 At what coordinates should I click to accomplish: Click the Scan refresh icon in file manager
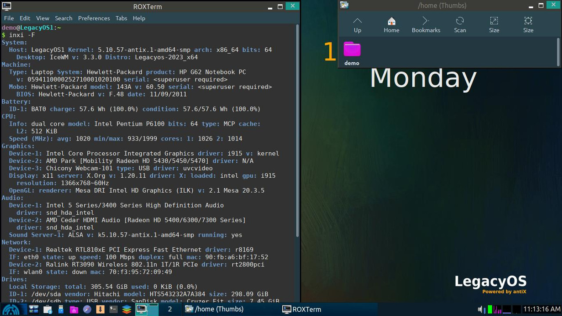pyautogui.click(x=460, y=25)
